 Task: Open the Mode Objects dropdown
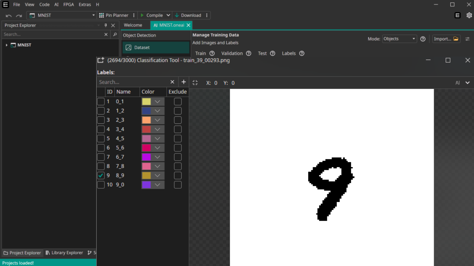tap(399, 39)
